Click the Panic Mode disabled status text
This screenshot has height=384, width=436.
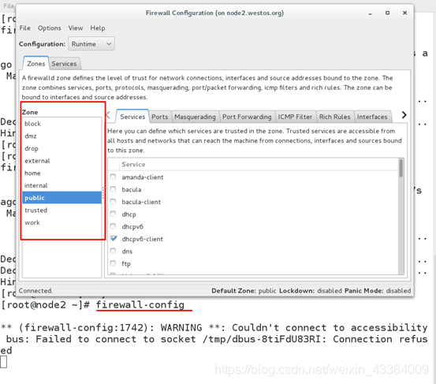pos(378,291)
